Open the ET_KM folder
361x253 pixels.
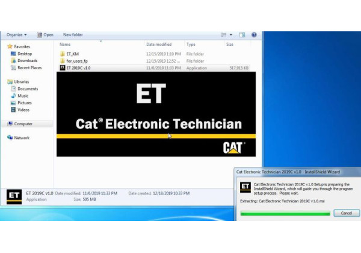72,54
